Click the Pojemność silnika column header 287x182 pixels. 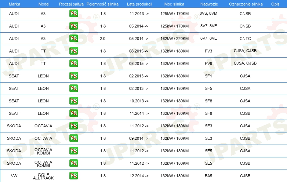click(102, 4)
